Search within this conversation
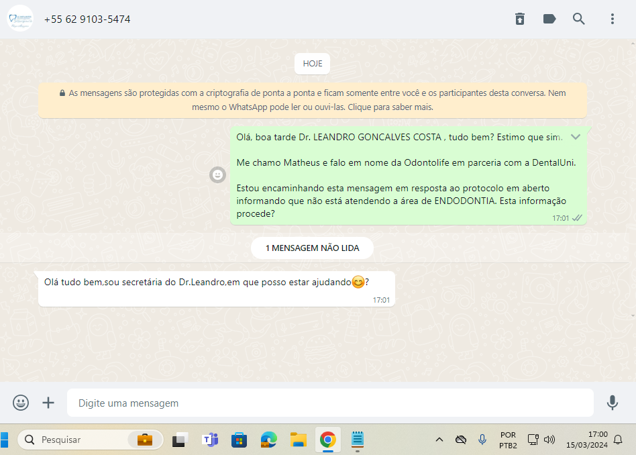Image resolution: width=636 pixels, height=455 pixels. (578, 19)
